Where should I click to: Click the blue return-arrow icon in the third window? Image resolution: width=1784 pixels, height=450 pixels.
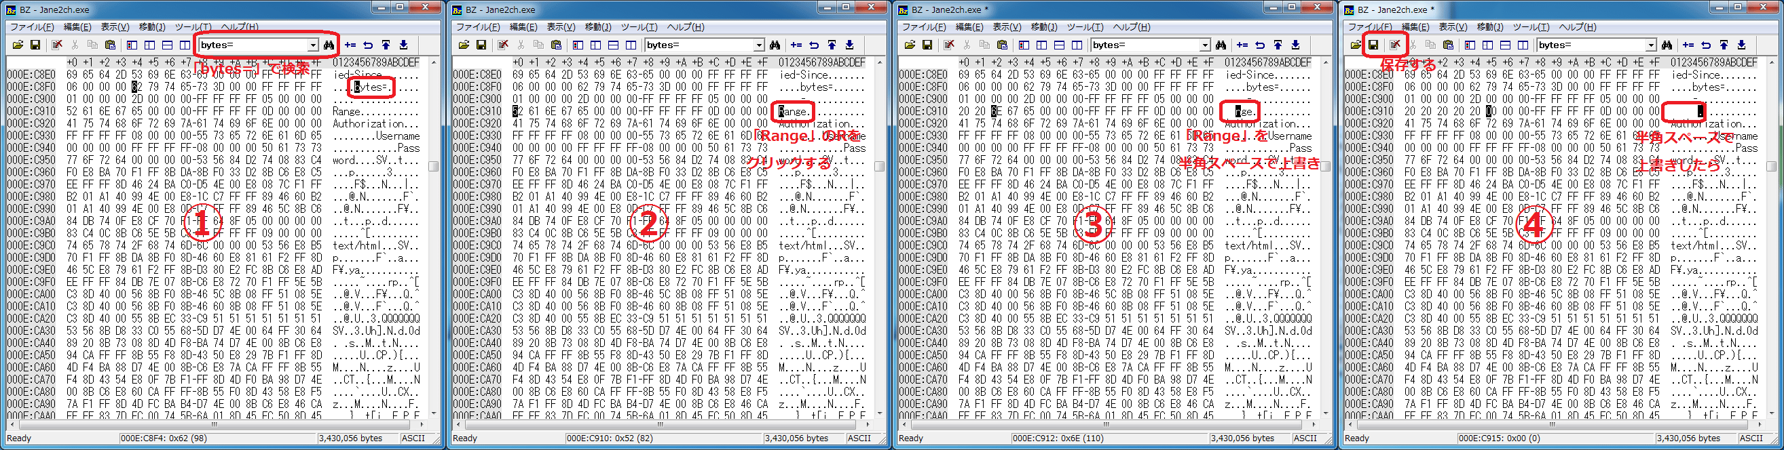coord(1260,45)
